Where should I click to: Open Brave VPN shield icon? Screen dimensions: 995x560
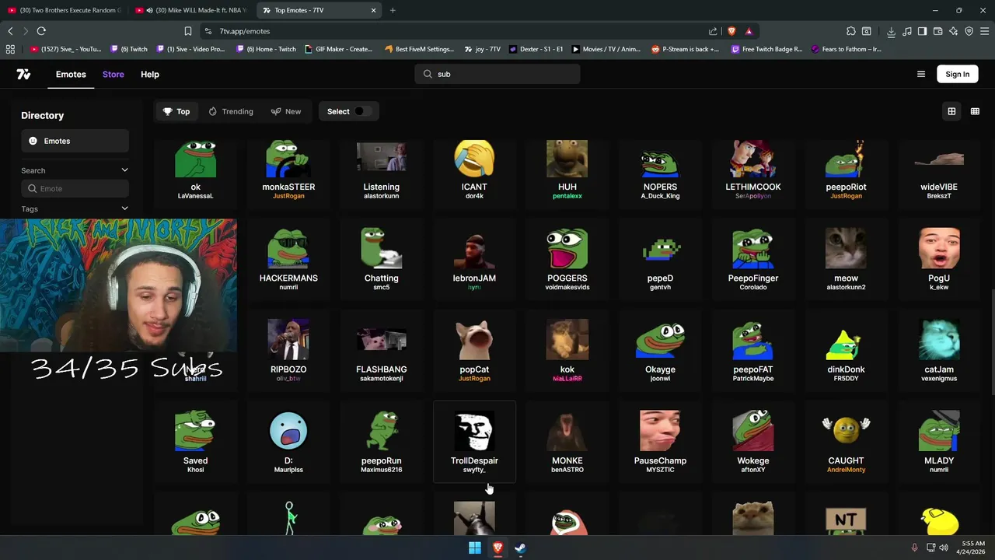click(x=969, y=31)
